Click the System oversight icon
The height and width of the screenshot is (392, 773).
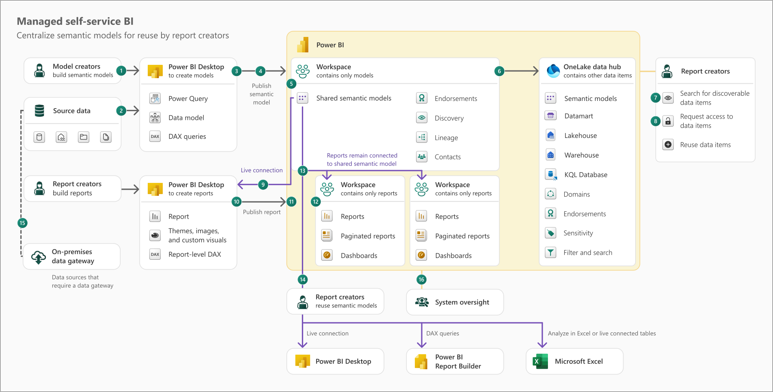point(422,302)
